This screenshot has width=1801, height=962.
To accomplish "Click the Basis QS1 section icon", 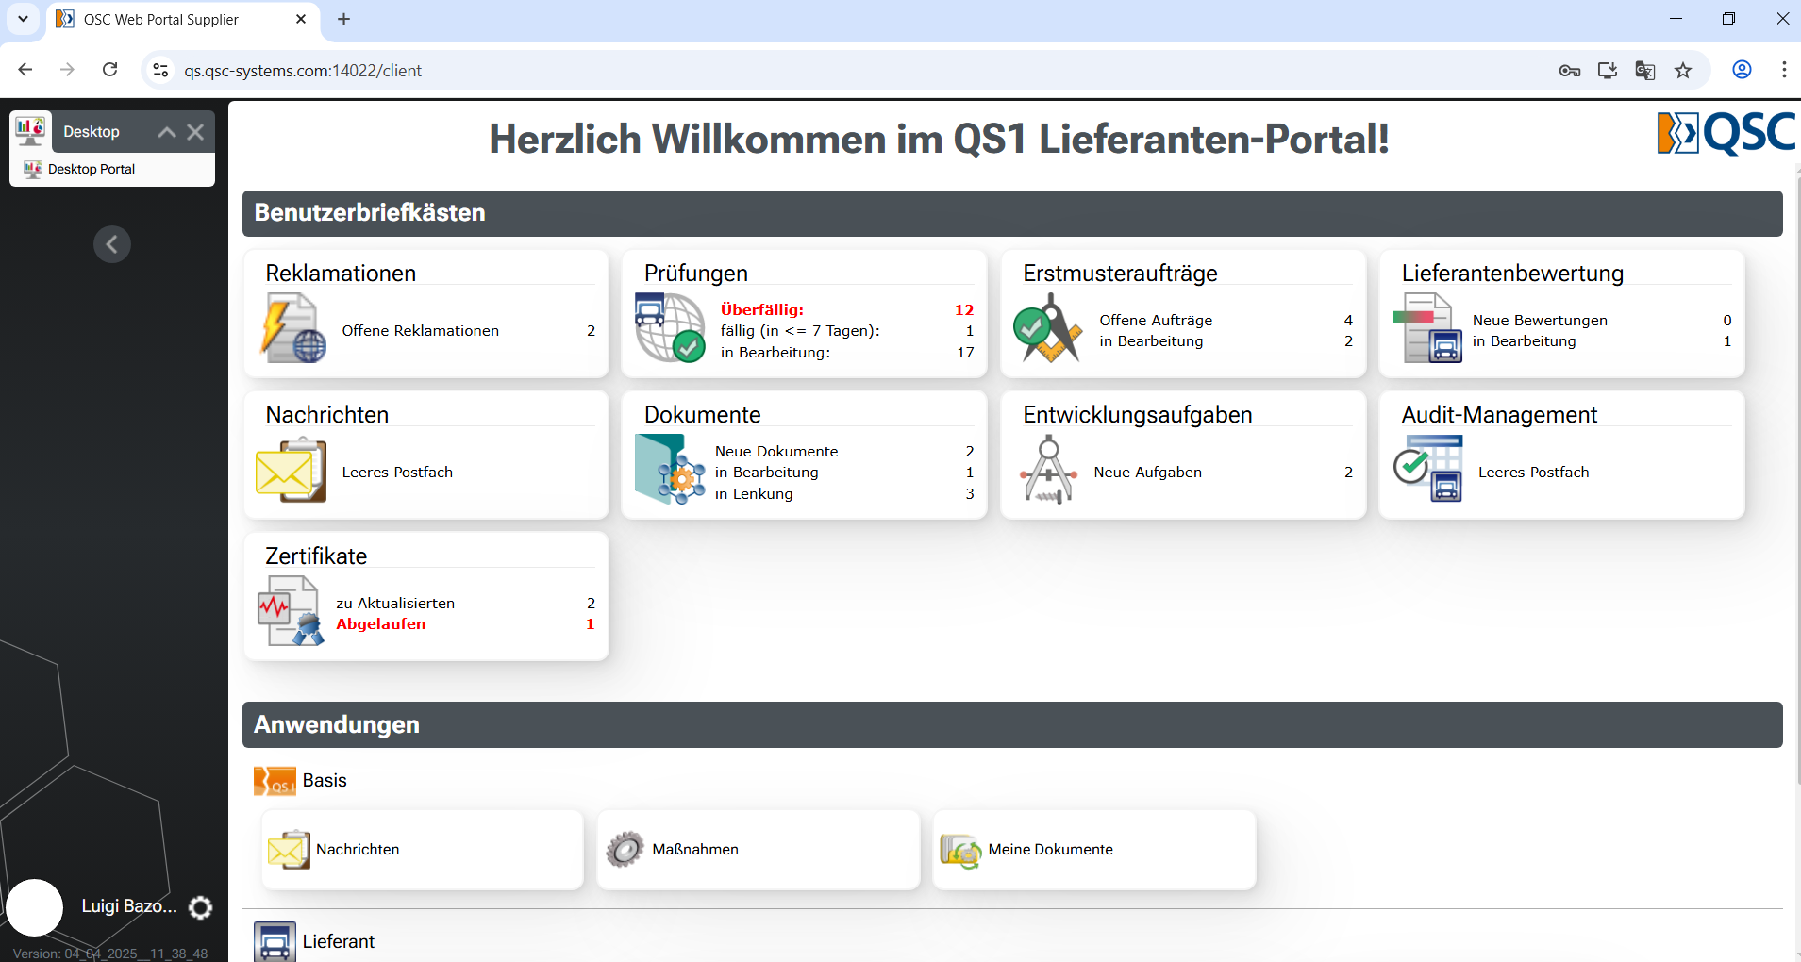I will pos(275,781).
